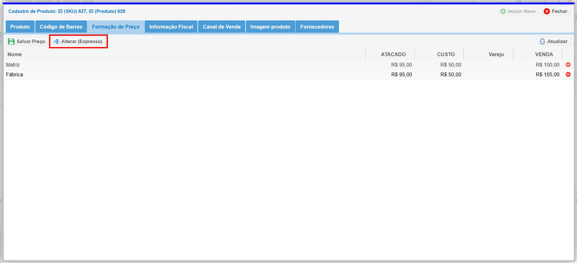Screen dimensions: 577x263
Task: Select the Fábrica row name
Action: tap(14, 74)
